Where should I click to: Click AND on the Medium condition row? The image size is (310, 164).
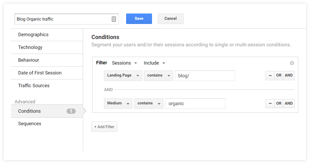[x=289, y=104]
